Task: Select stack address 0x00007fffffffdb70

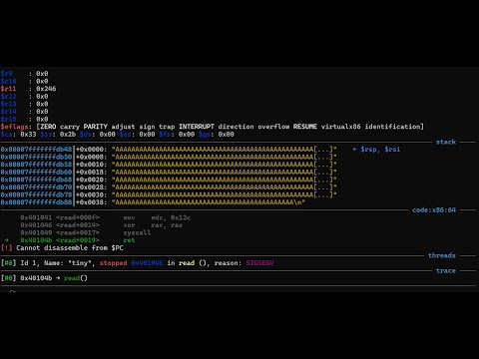Action: click(36, 187)
